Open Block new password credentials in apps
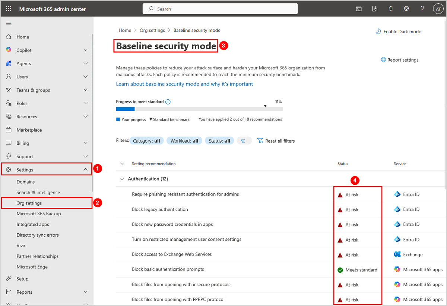The height and width of the screenshot is (306, 447). coord(172,224)
